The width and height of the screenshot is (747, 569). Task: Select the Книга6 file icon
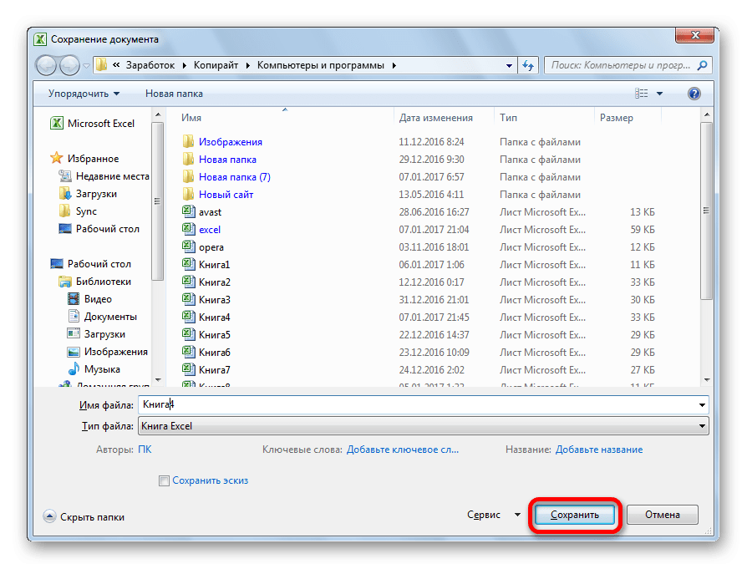click(189, 352)
